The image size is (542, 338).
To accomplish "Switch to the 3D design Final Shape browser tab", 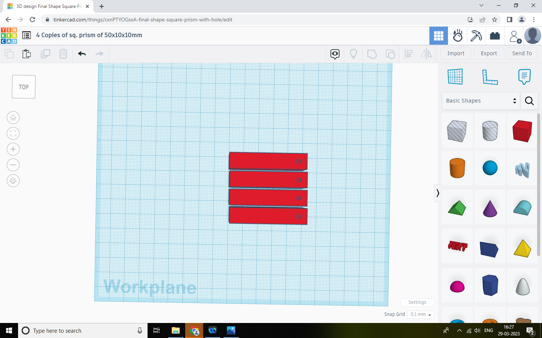I will tap(47, 6).
